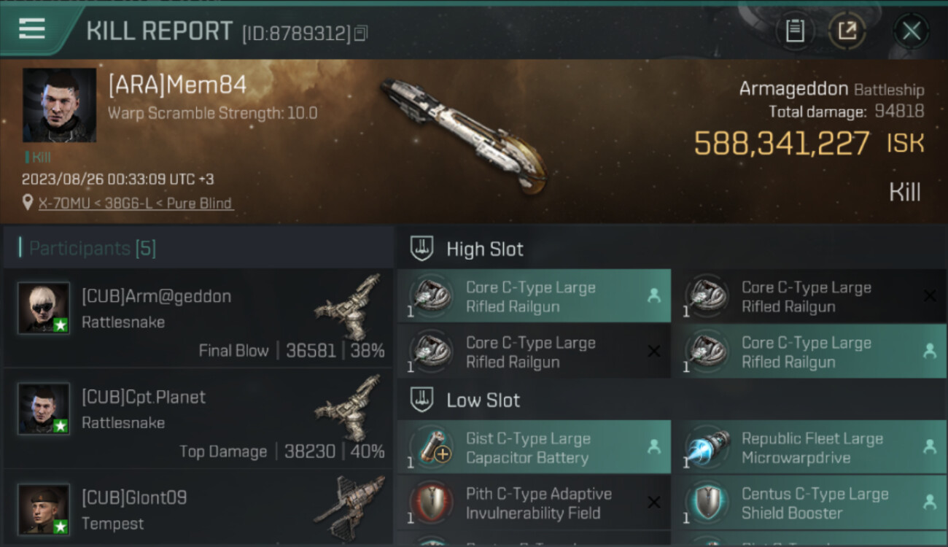Copy the kill report ID
948x547 pixels.
pos(362,33)
